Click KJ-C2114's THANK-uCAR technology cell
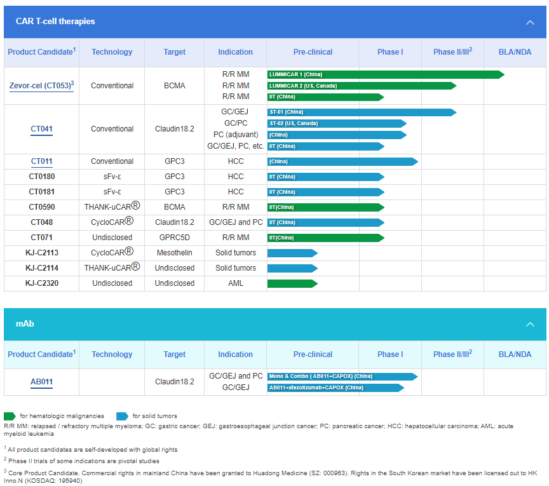The width and height of the screenshot is (549, 486). tap(112, 267)
